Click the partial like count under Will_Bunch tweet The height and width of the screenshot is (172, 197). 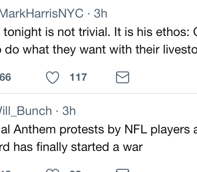(75, 171)
